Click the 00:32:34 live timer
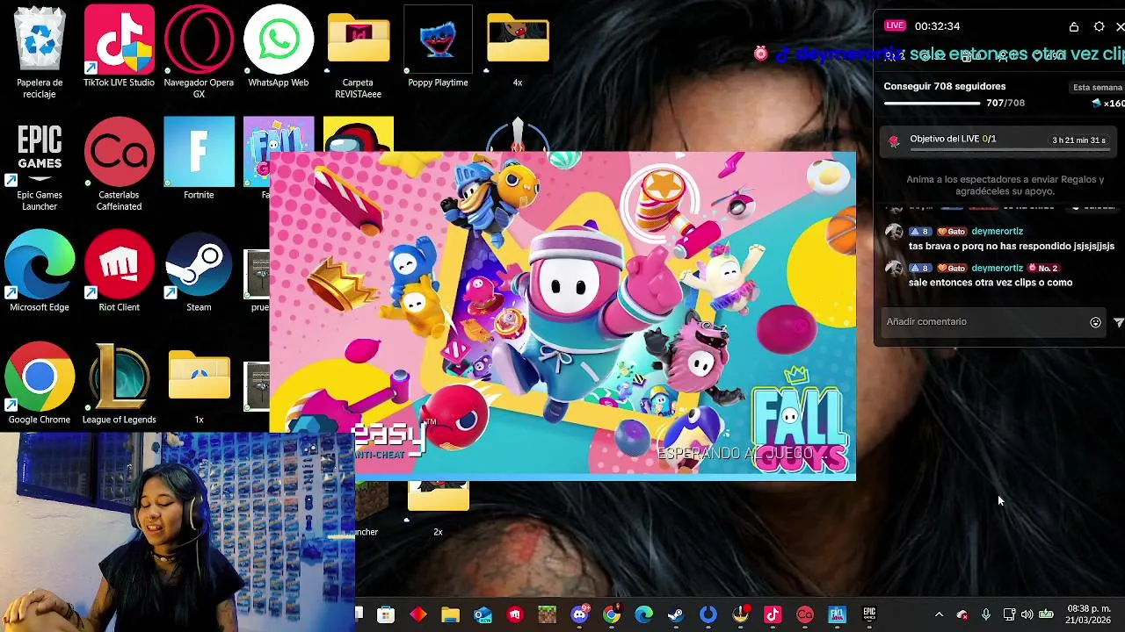 tap(937, 26)
